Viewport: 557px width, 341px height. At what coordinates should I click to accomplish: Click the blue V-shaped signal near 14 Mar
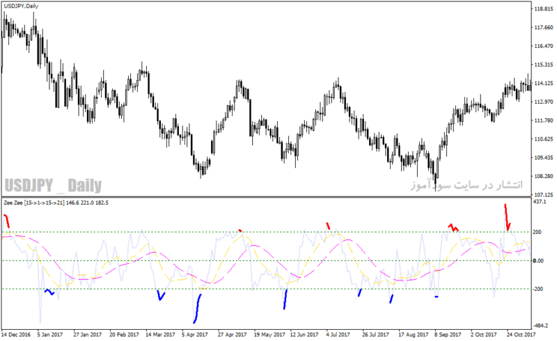click(x=161, y=295)
